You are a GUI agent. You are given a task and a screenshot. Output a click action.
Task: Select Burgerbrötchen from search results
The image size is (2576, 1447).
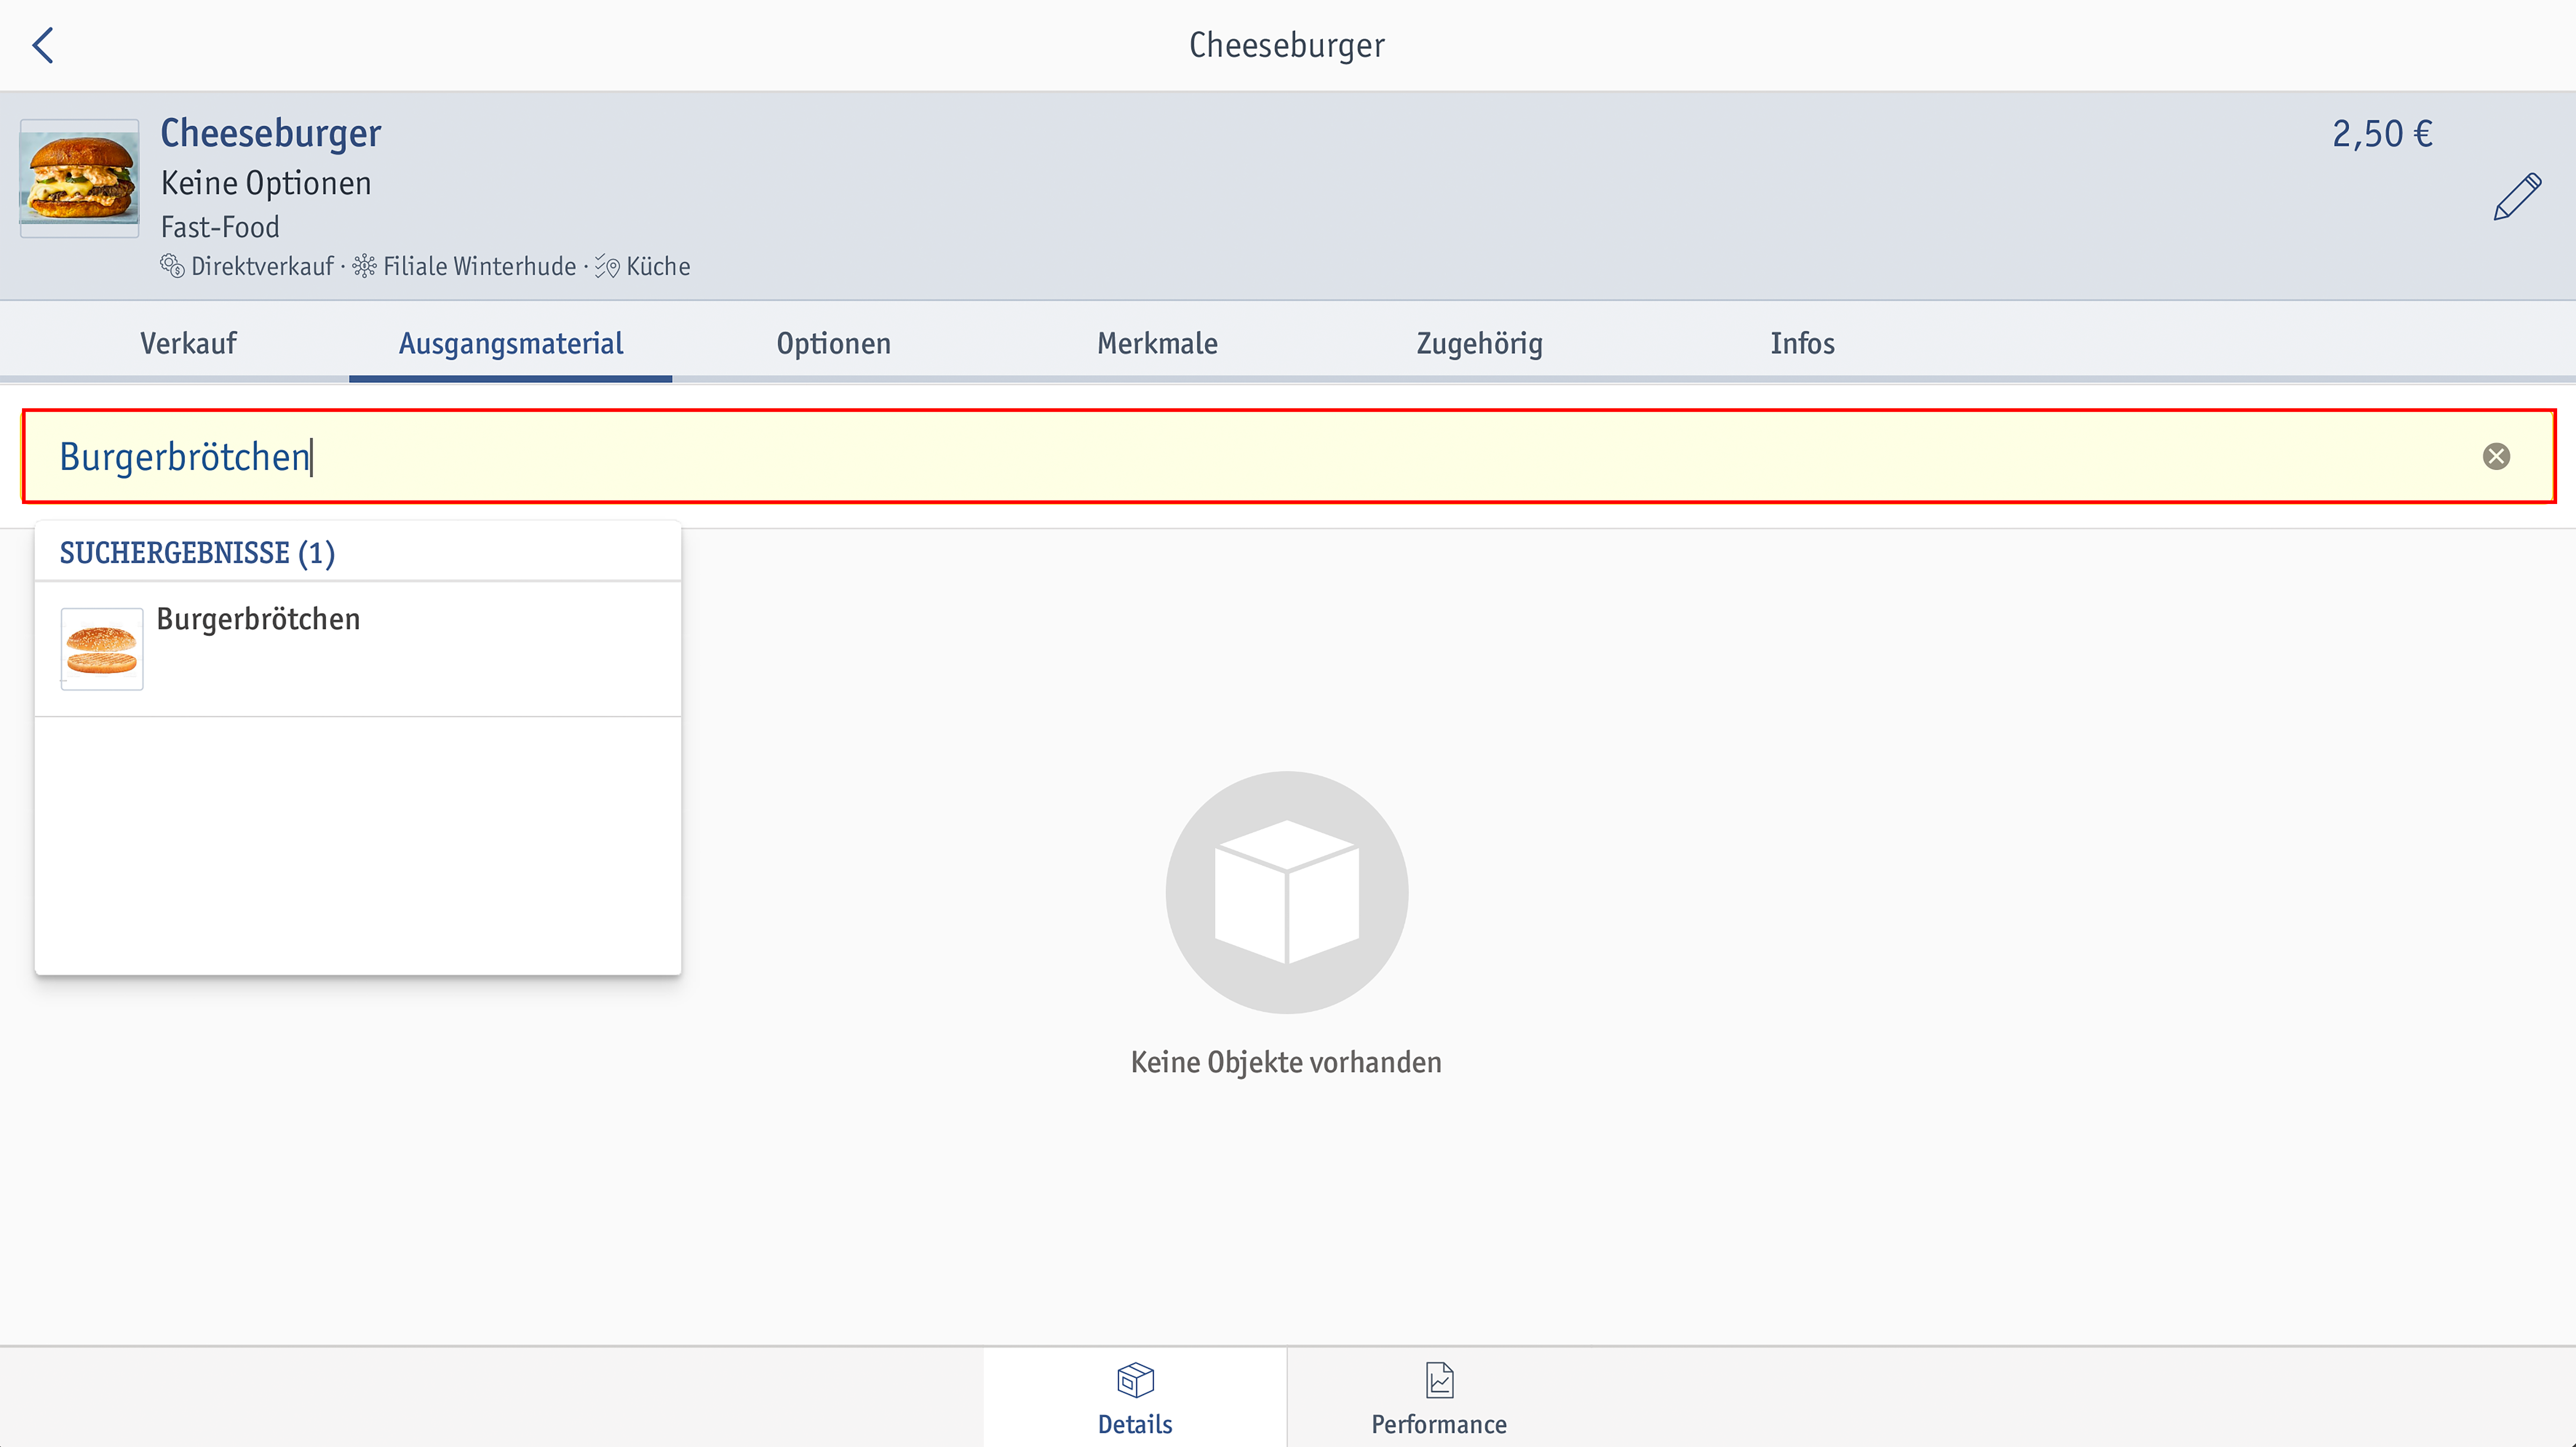tap(358, 649)
